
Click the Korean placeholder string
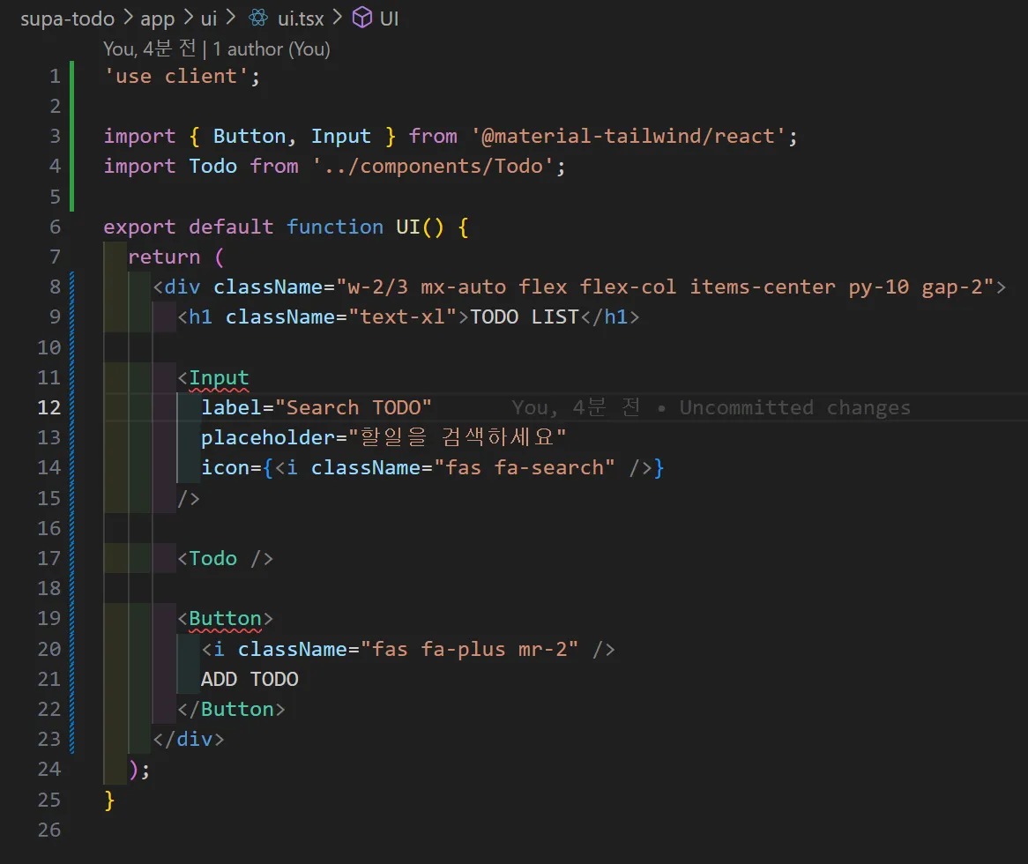(457, 437)
